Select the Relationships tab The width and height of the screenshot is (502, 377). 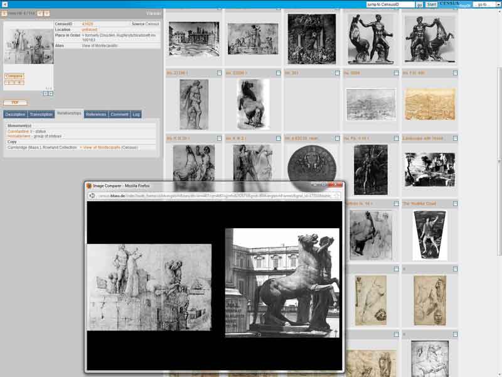tap(69, 114)
